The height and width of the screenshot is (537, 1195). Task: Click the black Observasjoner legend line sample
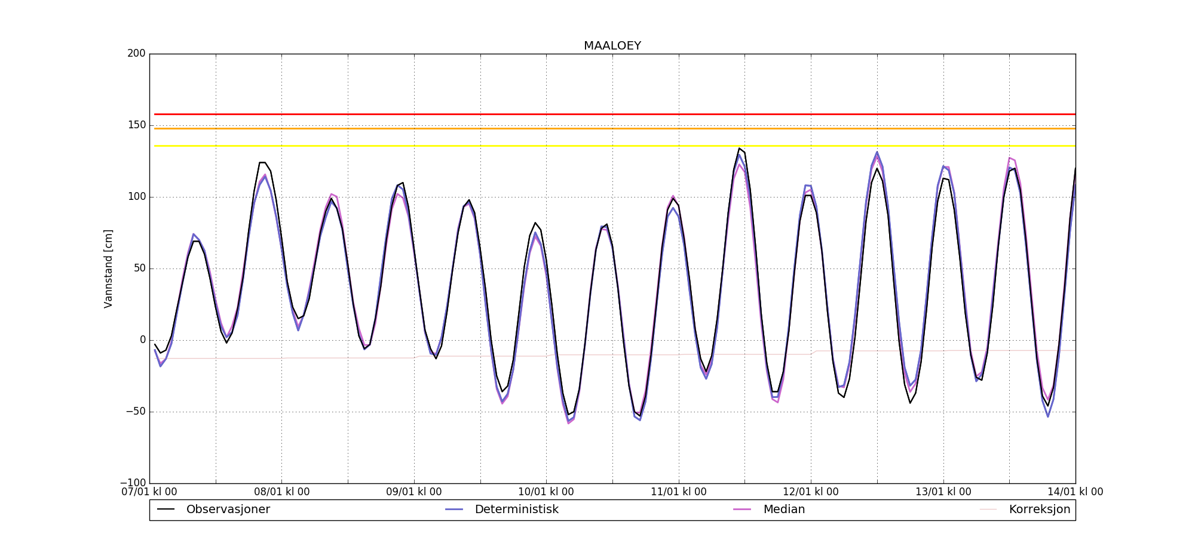point(166,510)
